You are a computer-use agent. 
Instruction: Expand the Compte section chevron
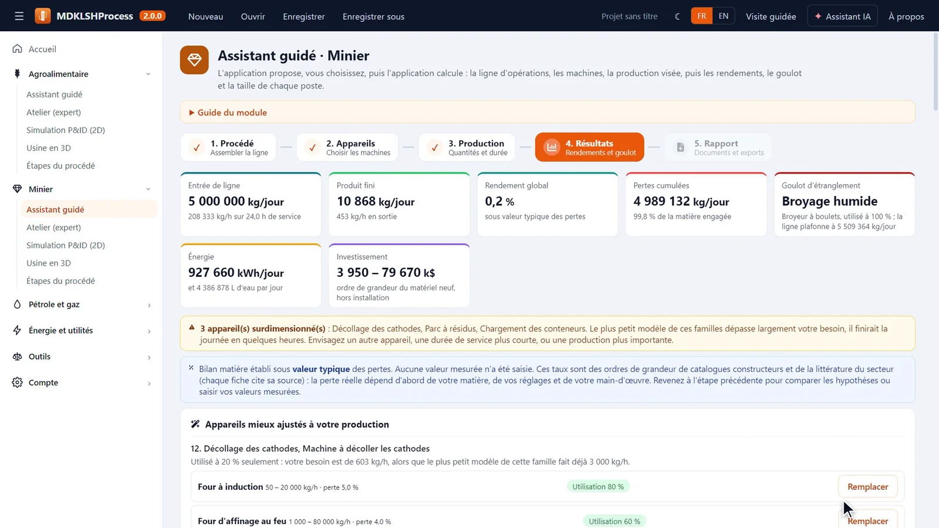(149, 384)
